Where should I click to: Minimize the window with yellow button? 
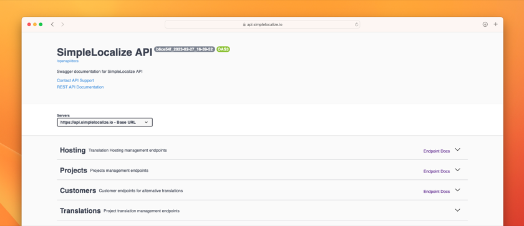point(35,24)
